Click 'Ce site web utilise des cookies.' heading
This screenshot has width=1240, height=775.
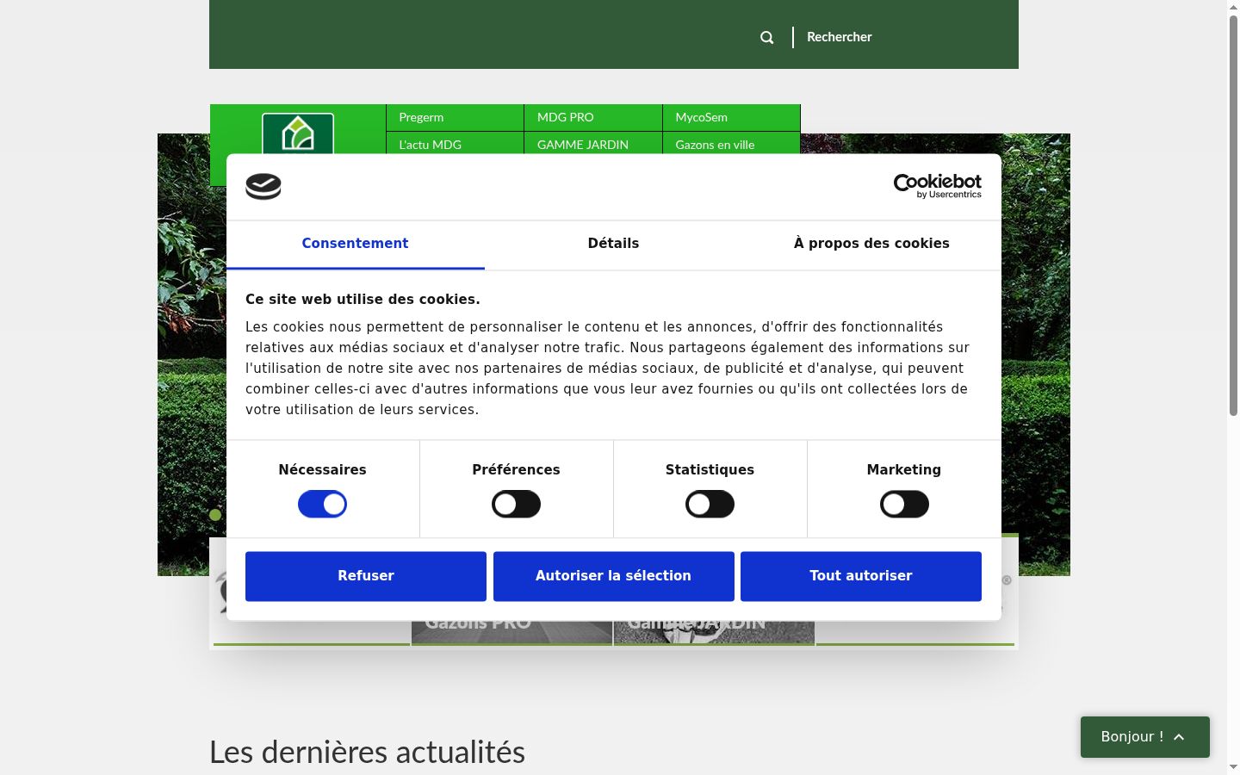(x=363, y=300)
